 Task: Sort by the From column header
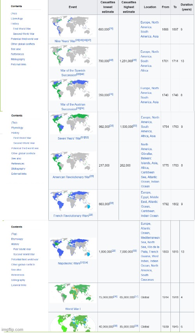pyautogui.click(x=165, y=7)
